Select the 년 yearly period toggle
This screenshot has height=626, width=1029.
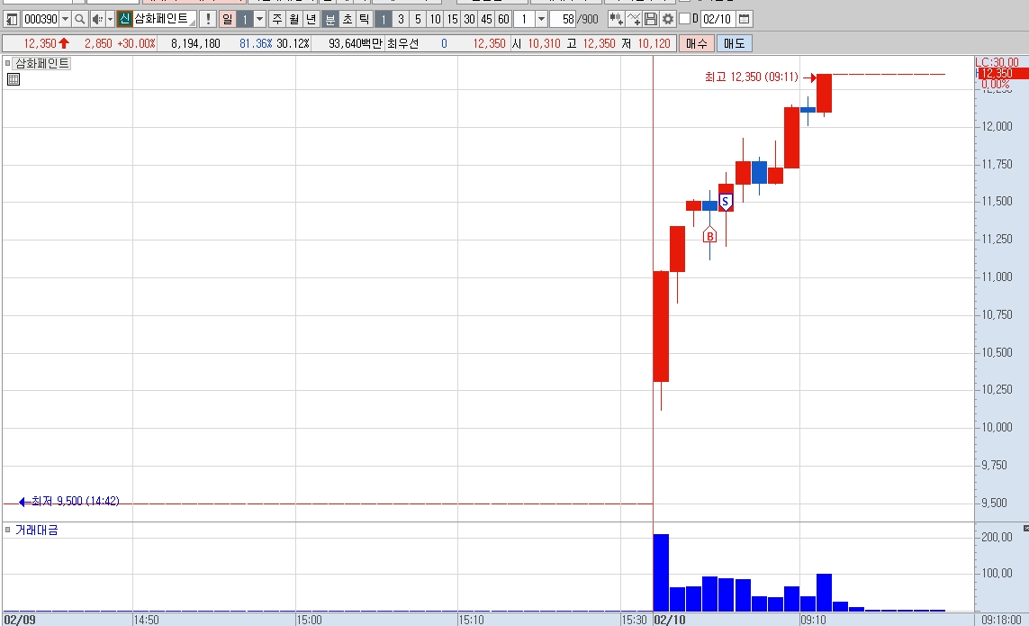pos(311,19)
